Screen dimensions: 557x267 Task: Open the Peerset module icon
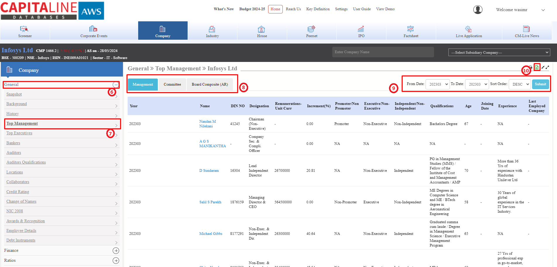[x=311, y=29]
